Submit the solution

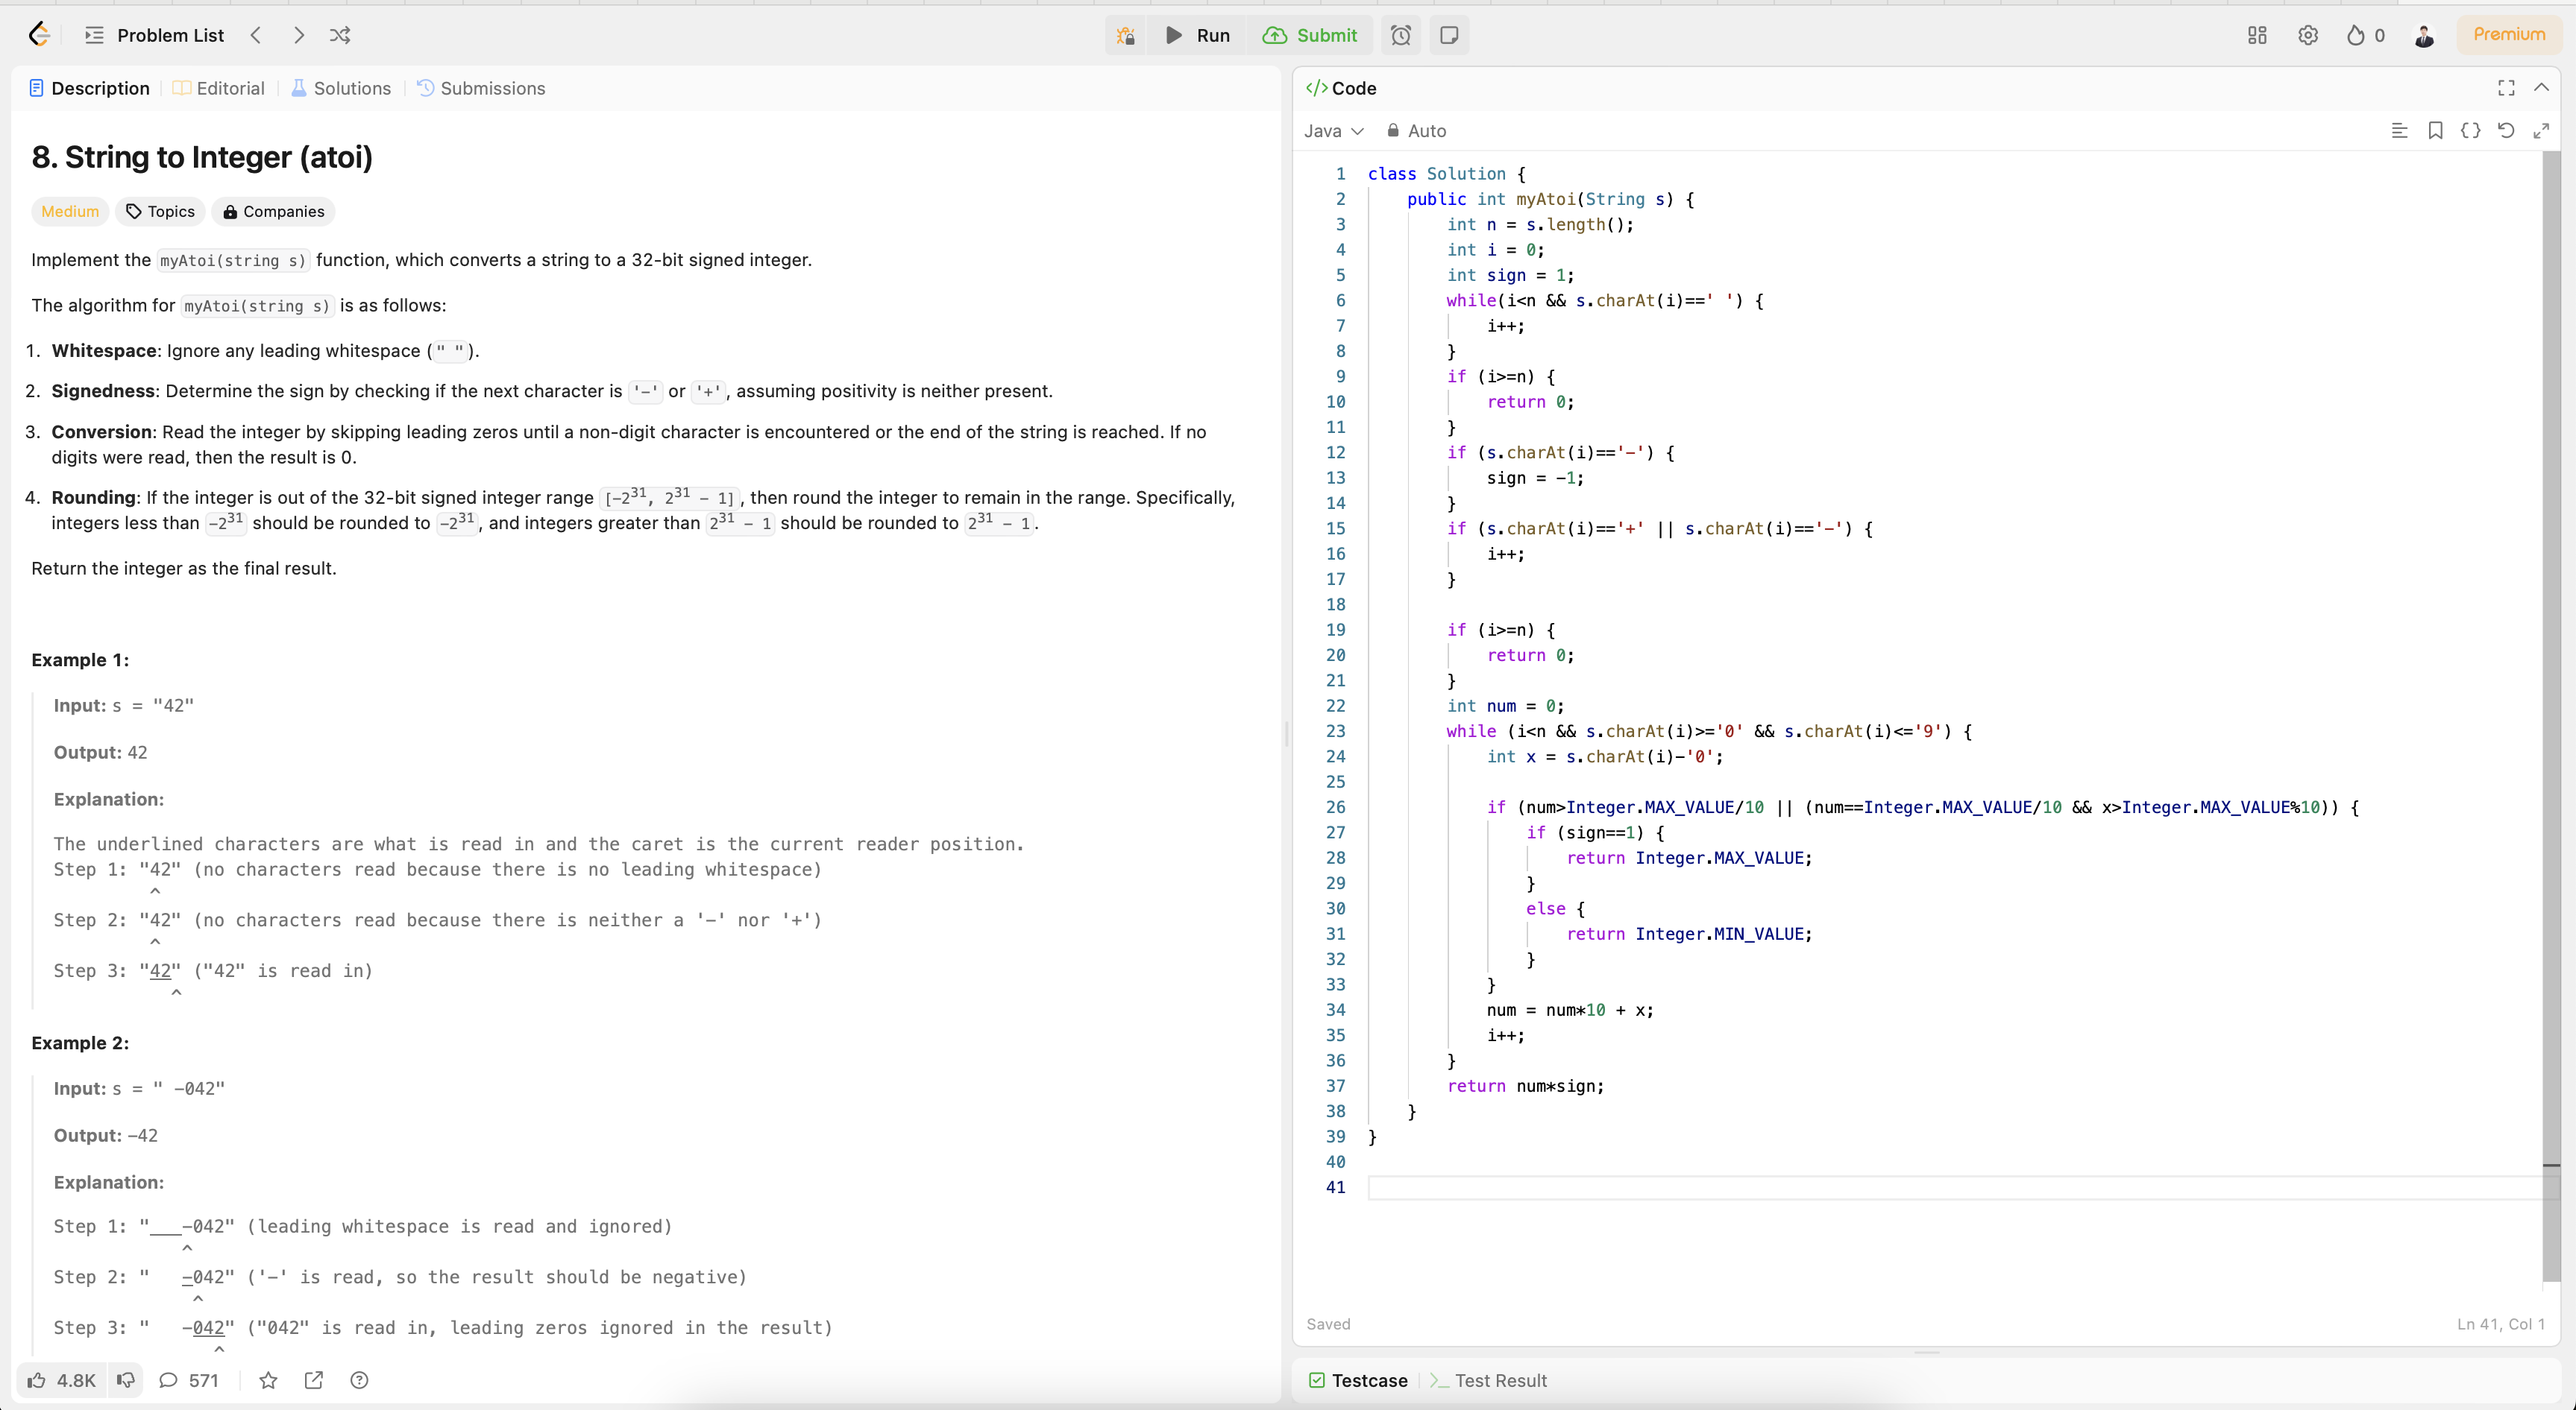[x=1310, y=35]
